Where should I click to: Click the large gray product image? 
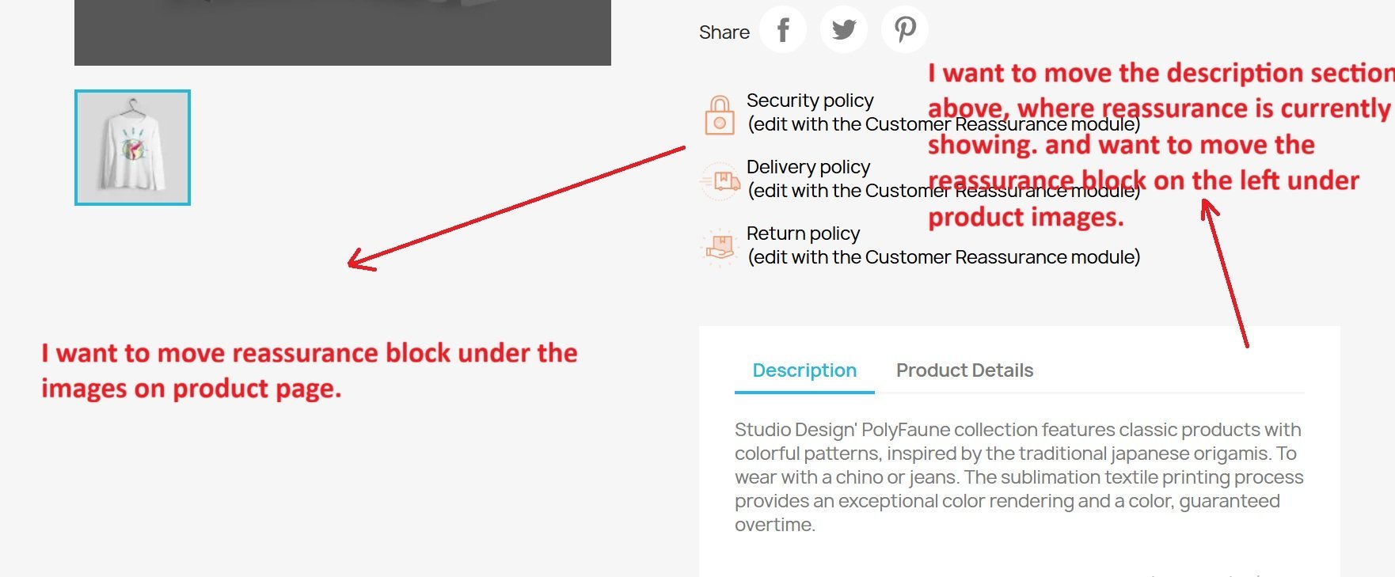click(x=343, y=32)
